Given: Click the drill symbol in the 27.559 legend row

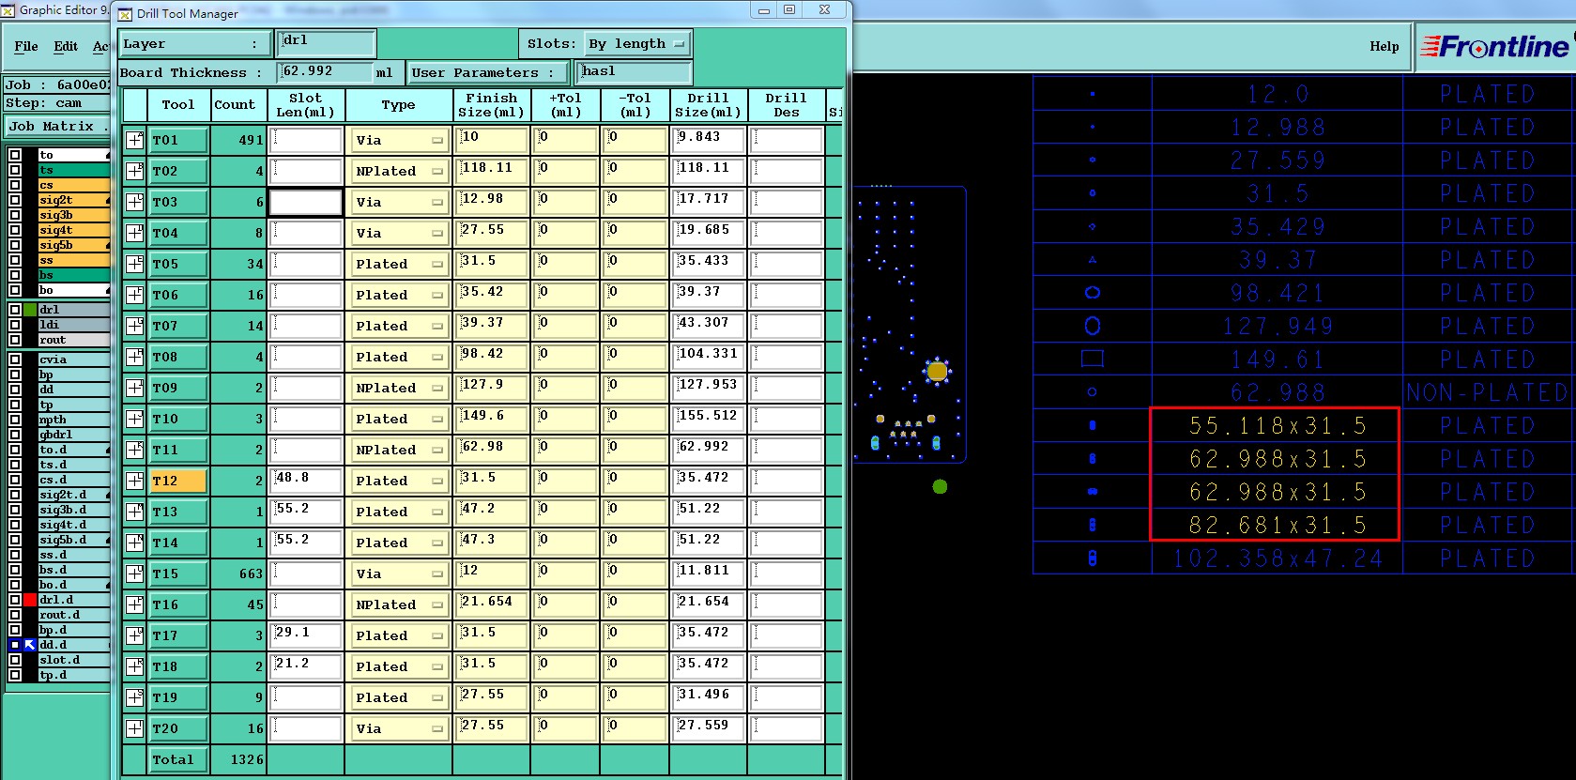Looking at the screenshot, I should 1092,160.
